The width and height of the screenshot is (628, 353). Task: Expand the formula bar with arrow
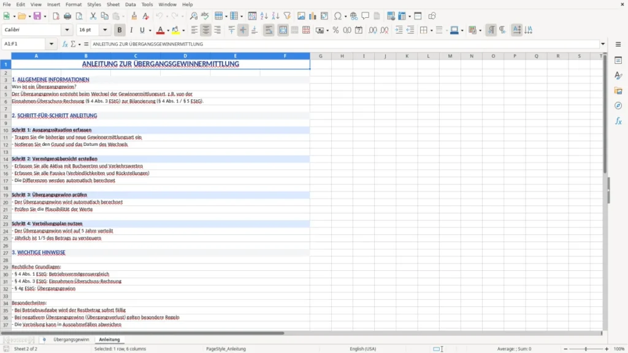tap(603, 44)
